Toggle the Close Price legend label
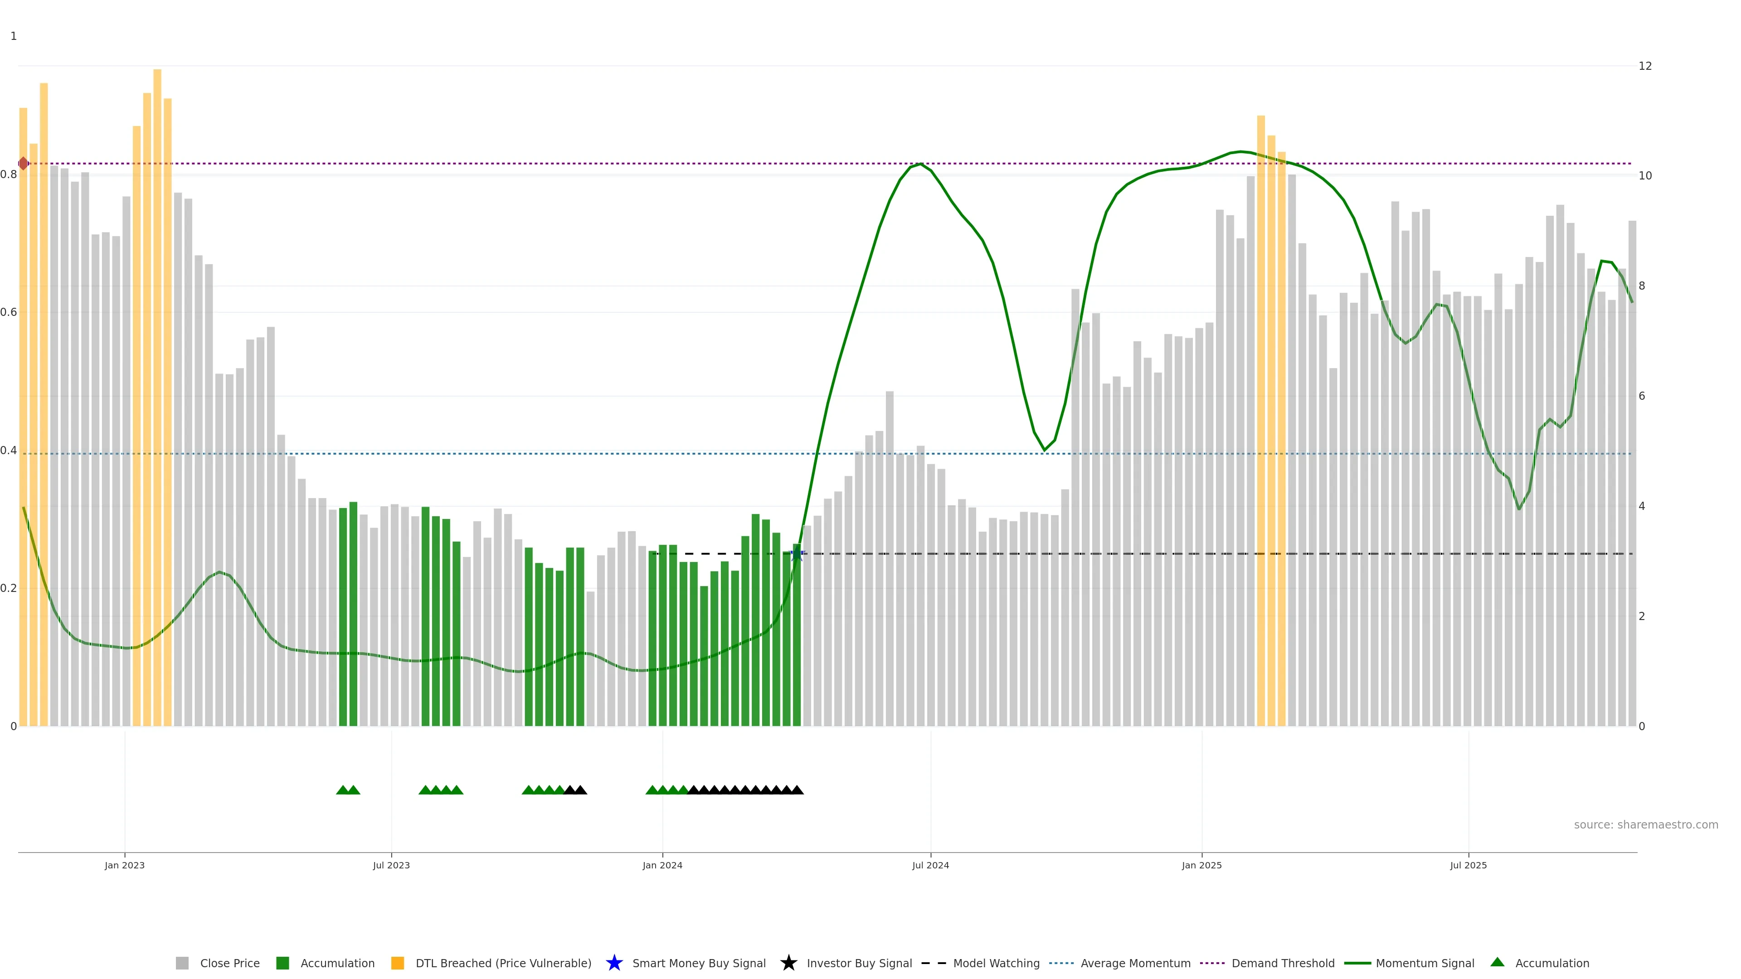Screen dimensions: 1741x979 click(230, 964)
